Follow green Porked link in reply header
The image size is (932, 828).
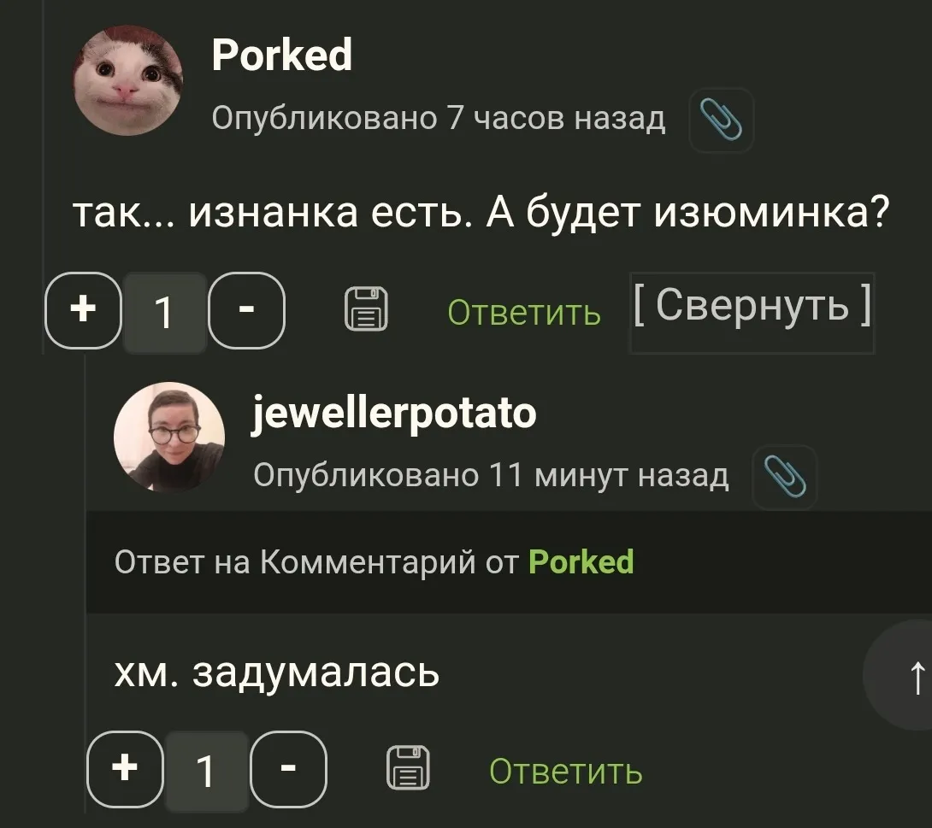tap(581, 561)
